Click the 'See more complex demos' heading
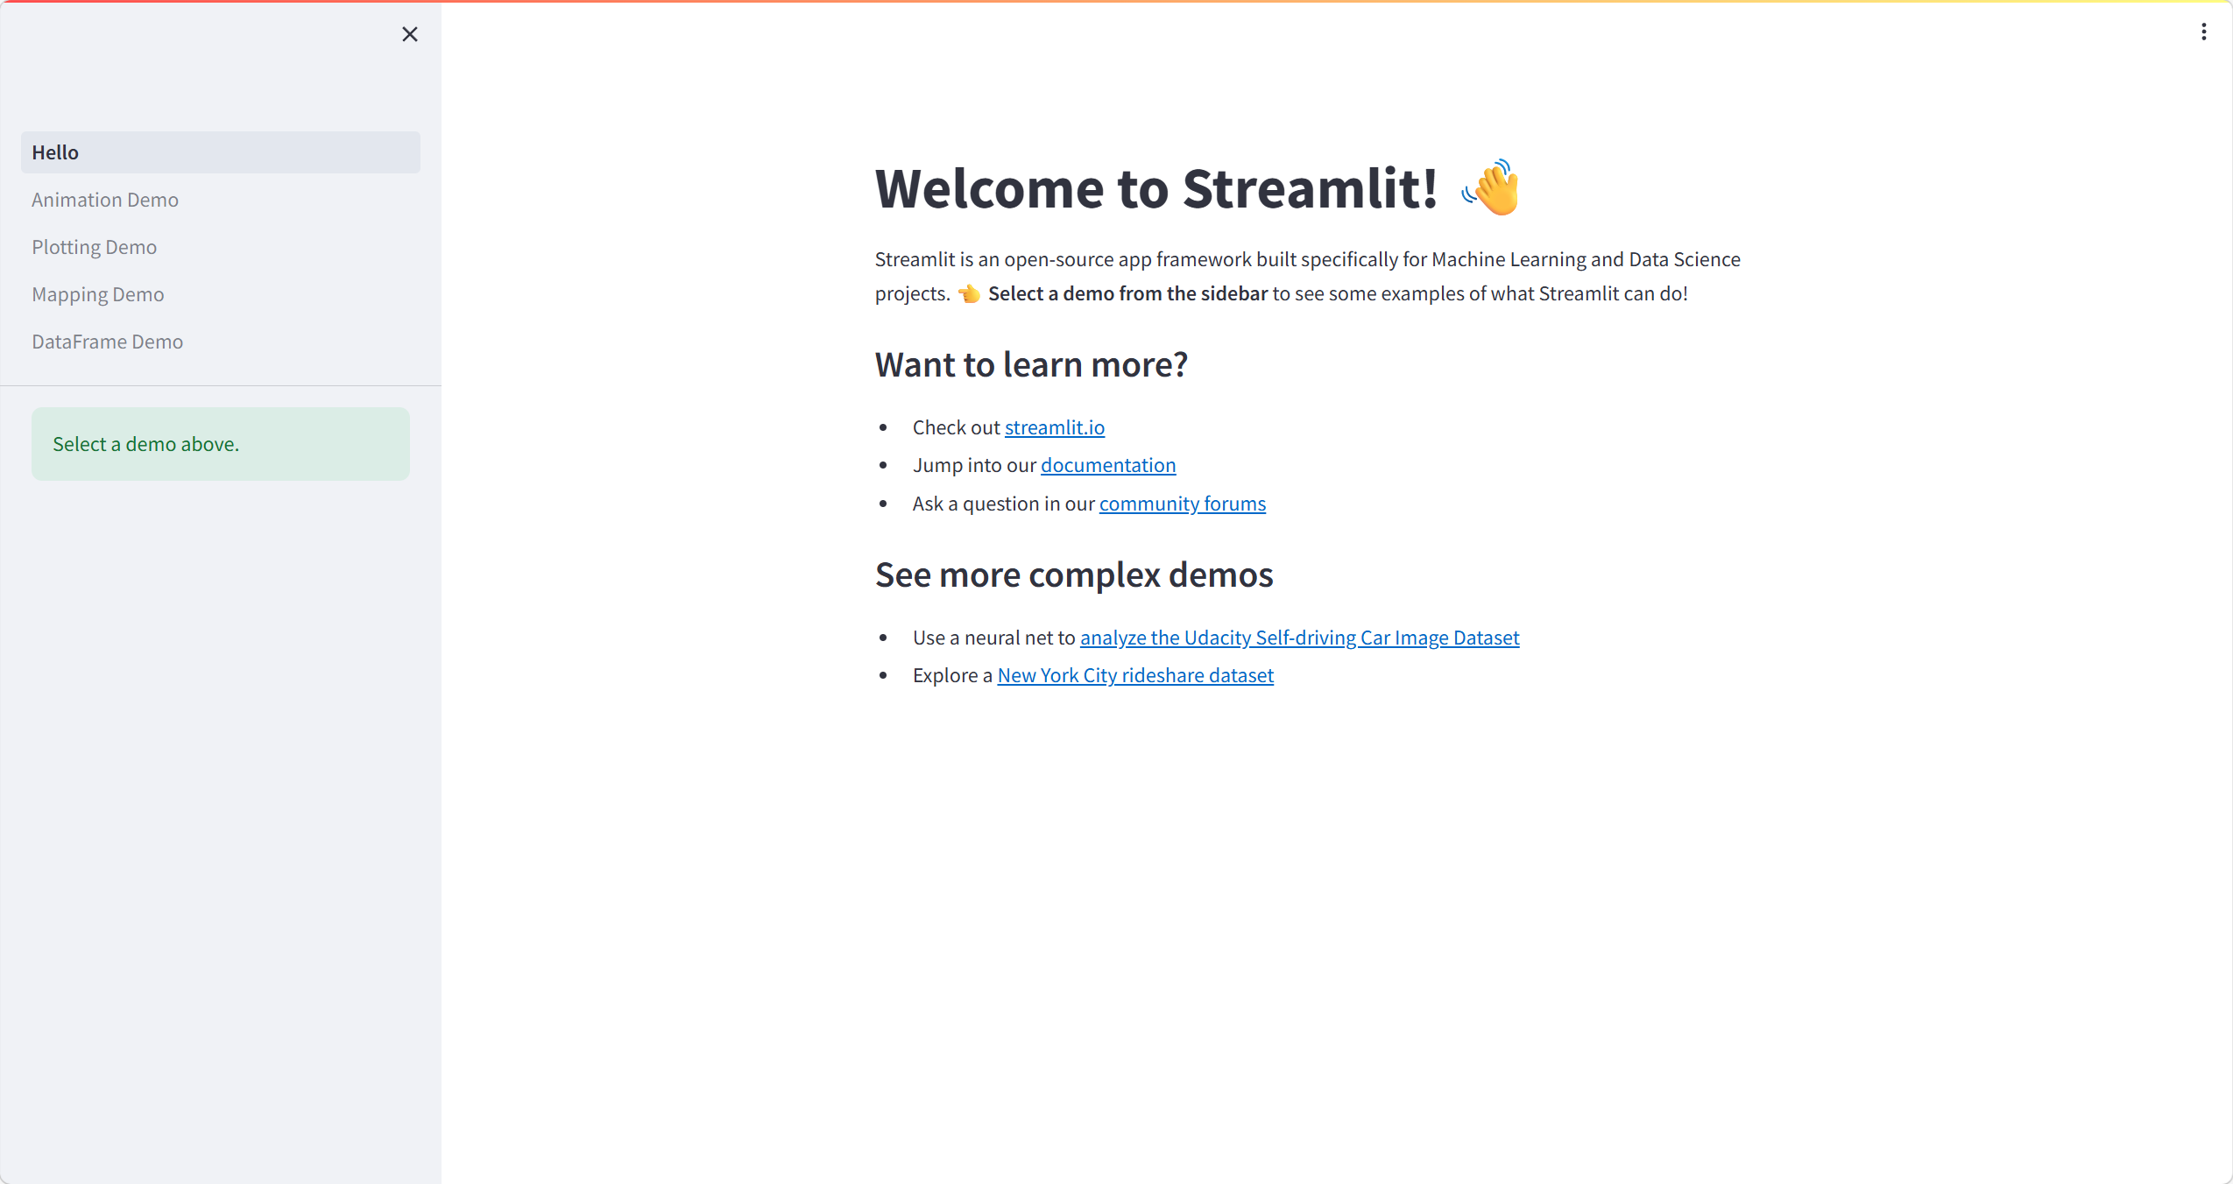 click(x=1073, y=574)
